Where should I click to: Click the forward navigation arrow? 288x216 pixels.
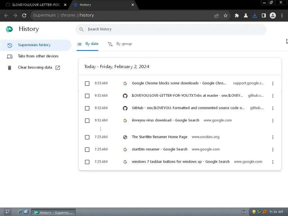(15, 15)
